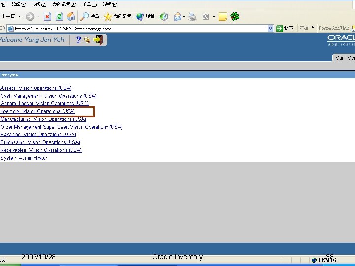
Task: Select the Main Menu tab
Action: tap(344, 58)
